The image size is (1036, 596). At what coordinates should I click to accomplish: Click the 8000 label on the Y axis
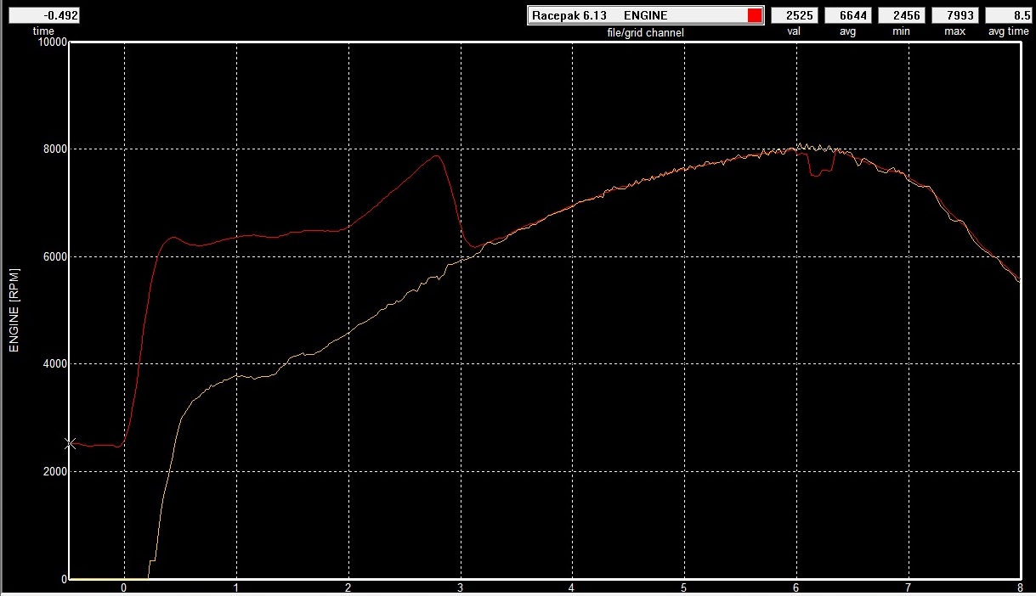(x=55, y=149)
